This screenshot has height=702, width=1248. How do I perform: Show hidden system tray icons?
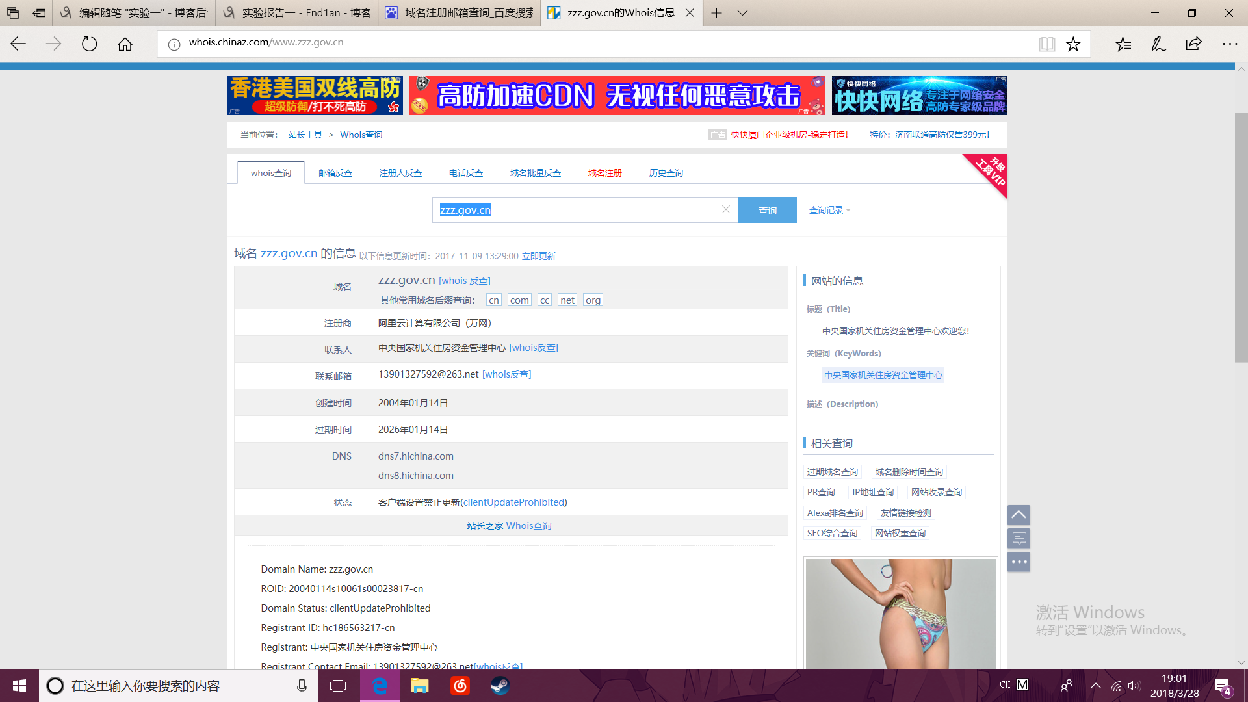pyautogui.click(x=1096, y=686)
